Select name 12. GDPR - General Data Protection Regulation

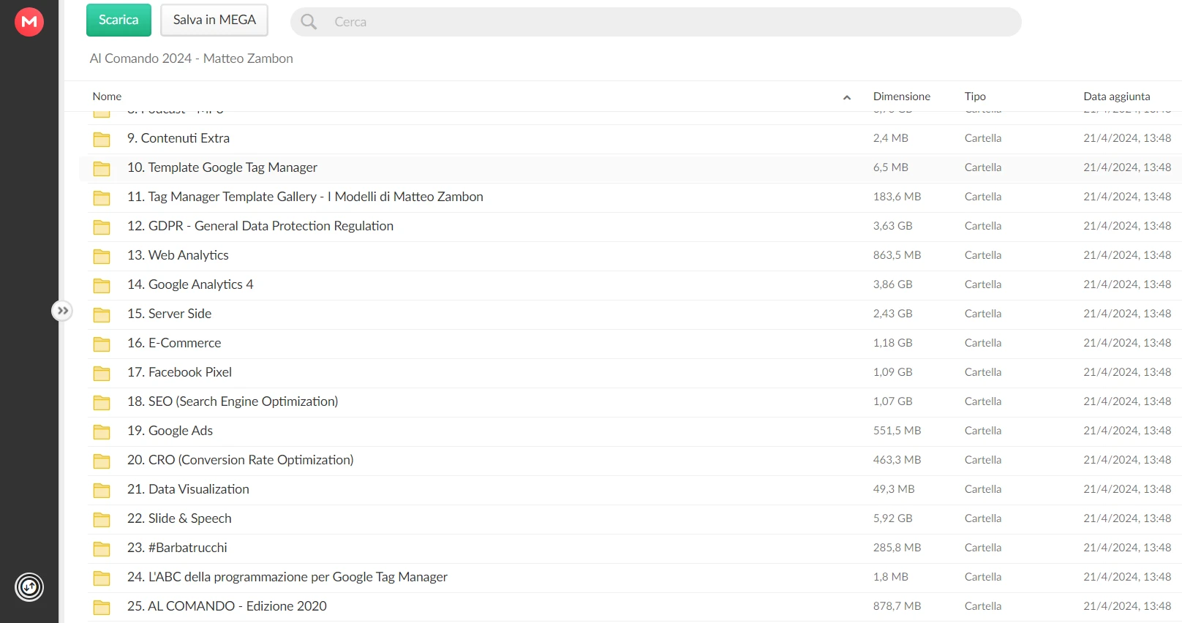point(260,226)
